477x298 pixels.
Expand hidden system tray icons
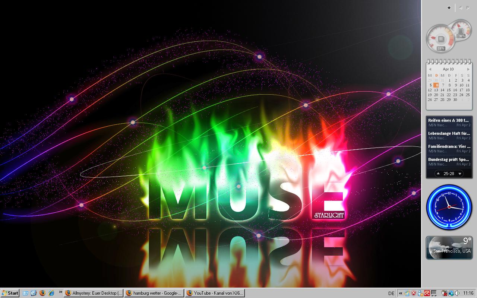[x=401, y=293]
